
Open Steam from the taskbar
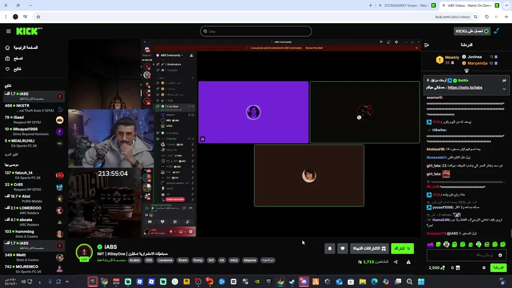[x=292, y=282]
